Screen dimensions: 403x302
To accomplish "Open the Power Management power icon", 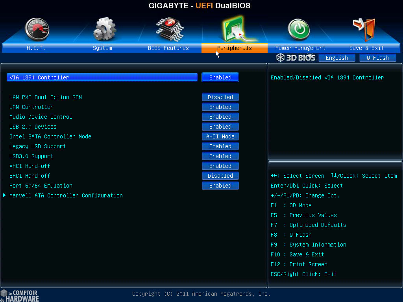I will 298,29.
